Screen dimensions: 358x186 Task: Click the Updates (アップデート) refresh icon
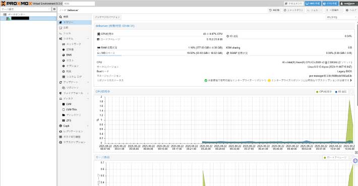(x=61, y=82)
